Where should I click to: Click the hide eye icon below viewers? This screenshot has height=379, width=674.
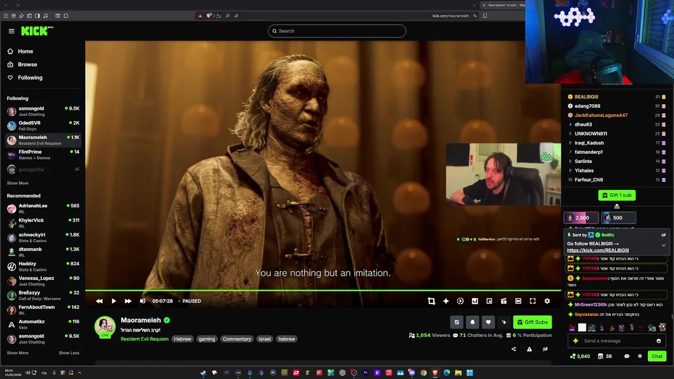coord(545,349)
